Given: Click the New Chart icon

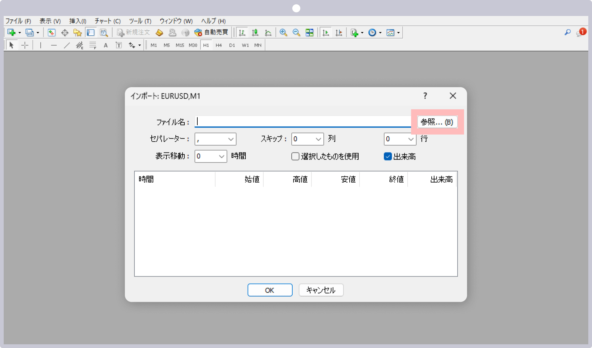Looking at the screenshot, I should point(11,32).
